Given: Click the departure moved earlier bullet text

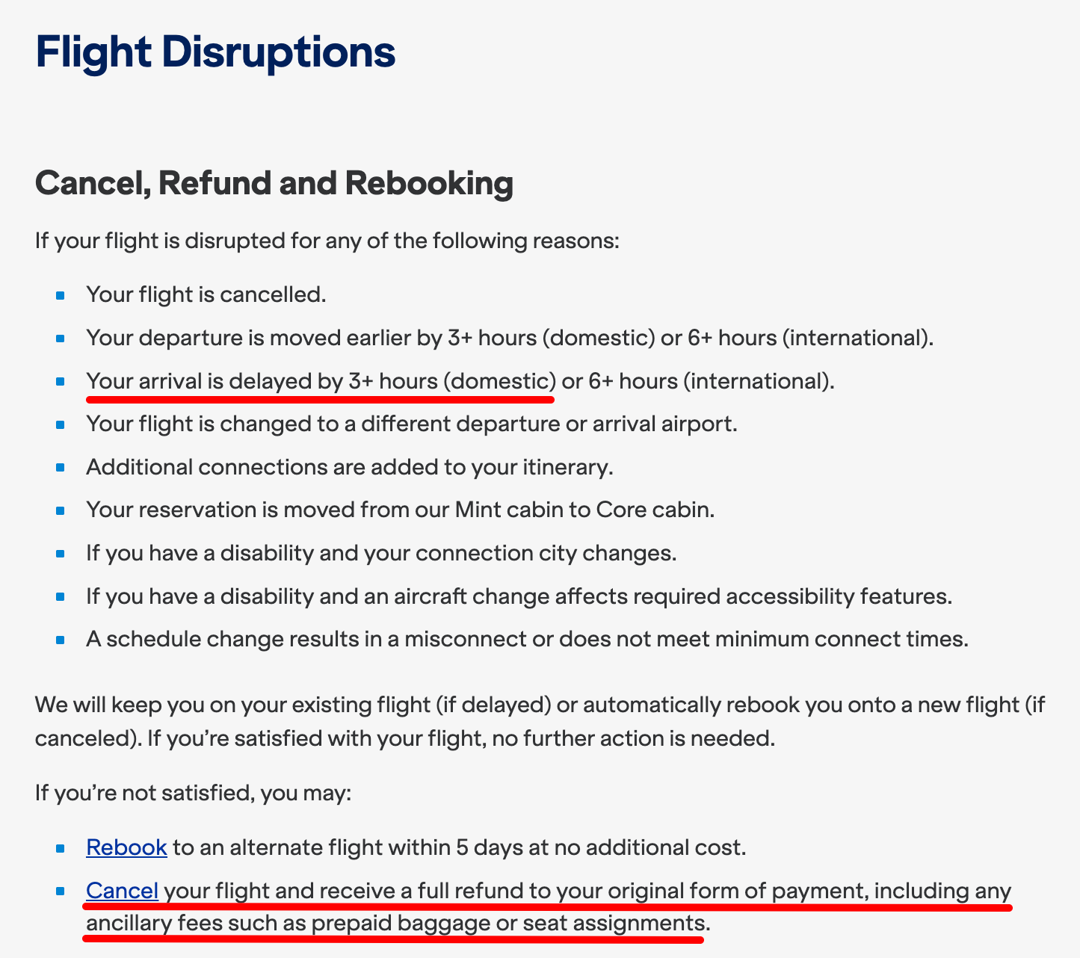Looking at the screenshot, I should pos(509,338).
